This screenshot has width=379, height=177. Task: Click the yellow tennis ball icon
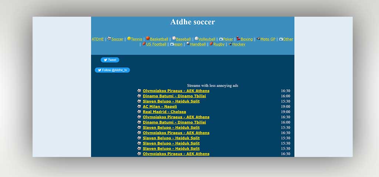129,38
